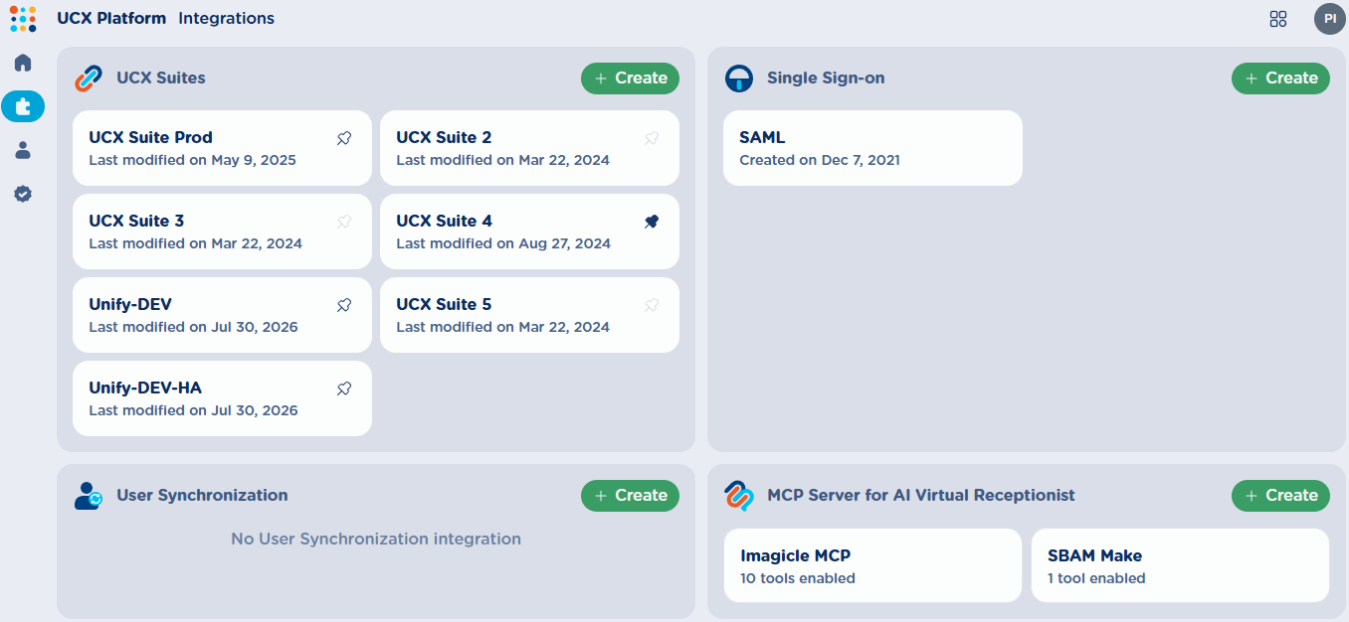Open the apps grid icon
Screen dimensions: 1349x622
point(1278,19)
